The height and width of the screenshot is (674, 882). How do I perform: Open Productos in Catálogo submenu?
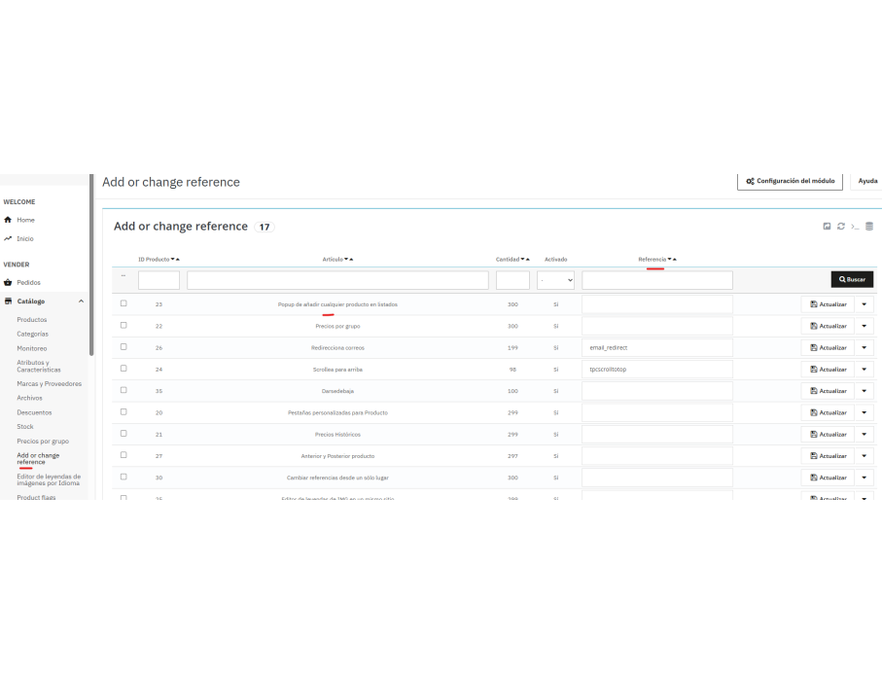pyautogui.click(x=31, y=320)
